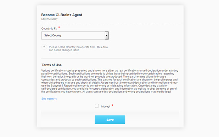219x137 pixels.
Task: Click the question mark help icon
Action: coord(44,47)
